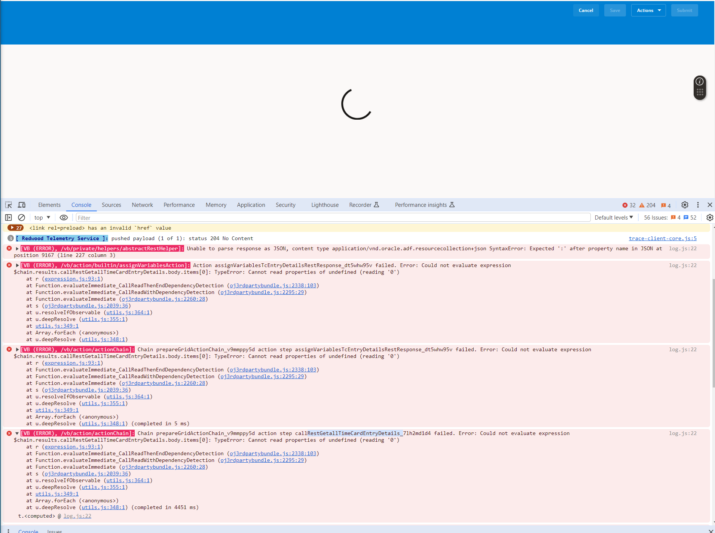This screenshot has height=533, width=715.
Task: Switch to the Network panel
Action: pos(142,205)
